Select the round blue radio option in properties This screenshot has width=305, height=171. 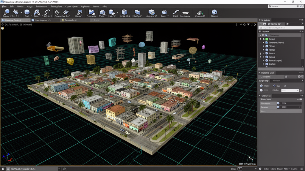pos(261,86)
